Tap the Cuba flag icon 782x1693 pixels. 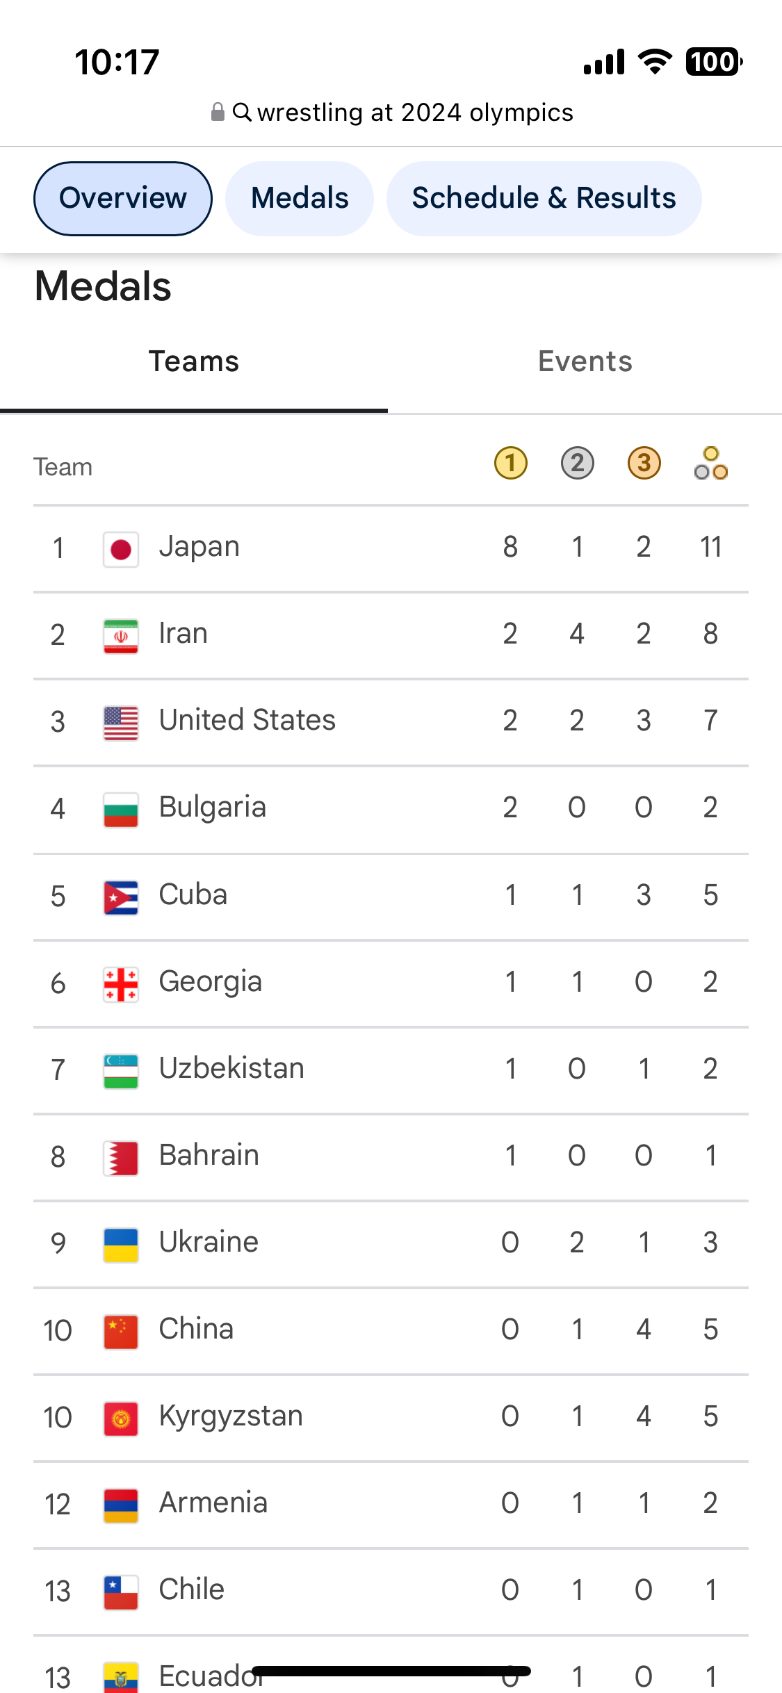(121, 897)
